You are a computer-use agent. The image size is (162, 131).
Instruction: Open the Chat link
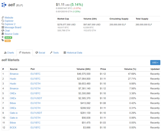[7, 31]
